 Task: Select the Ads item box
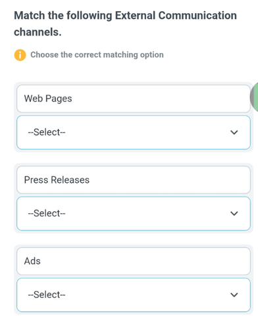tap(134, 261)
